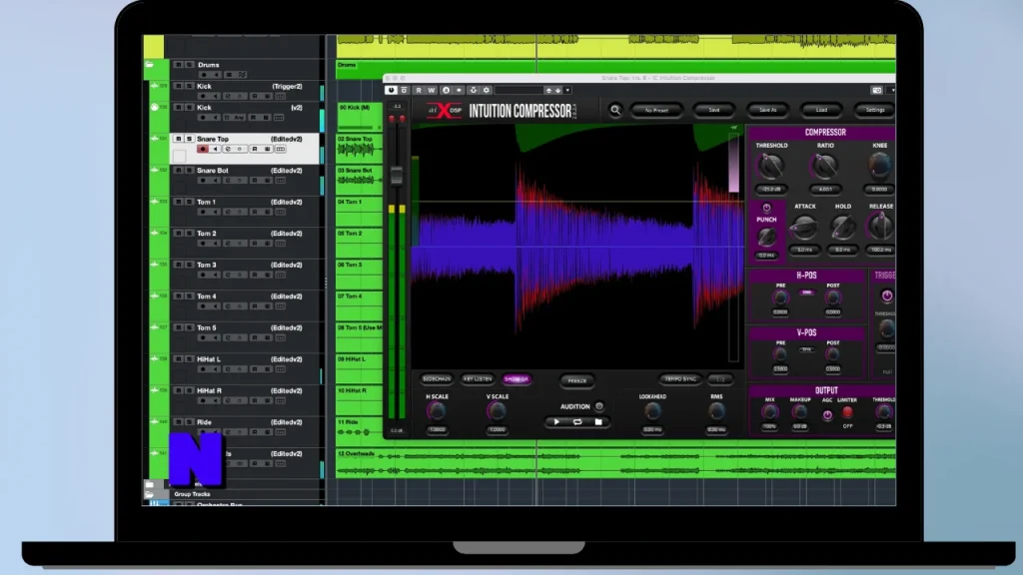Click the Snare Top record enable button
The height and width of the screenshot is (575, 1023).
pyautogui.click(x=203, y=150)
